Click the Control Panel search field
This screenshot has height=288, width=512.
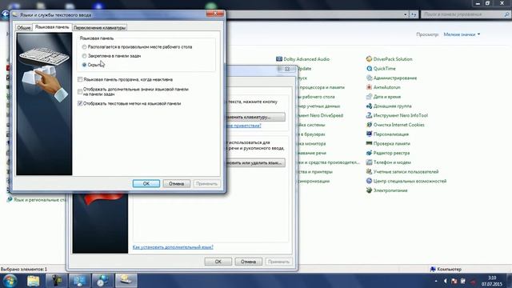pos(466,14)
